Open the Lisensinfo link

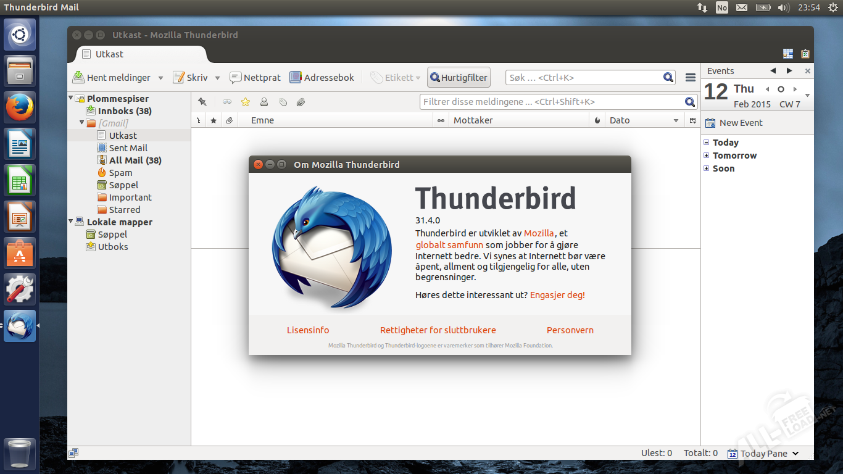[308, 330]
